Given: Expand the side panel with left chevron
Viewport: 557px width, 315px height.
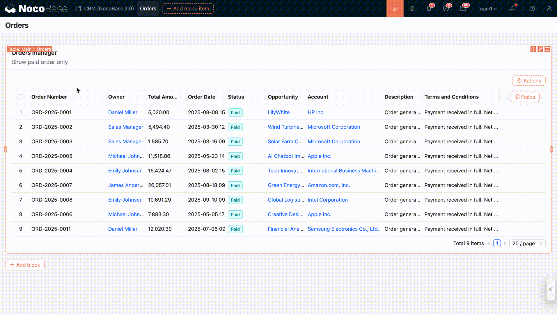Looking at the screenshot, I should 550,289.
